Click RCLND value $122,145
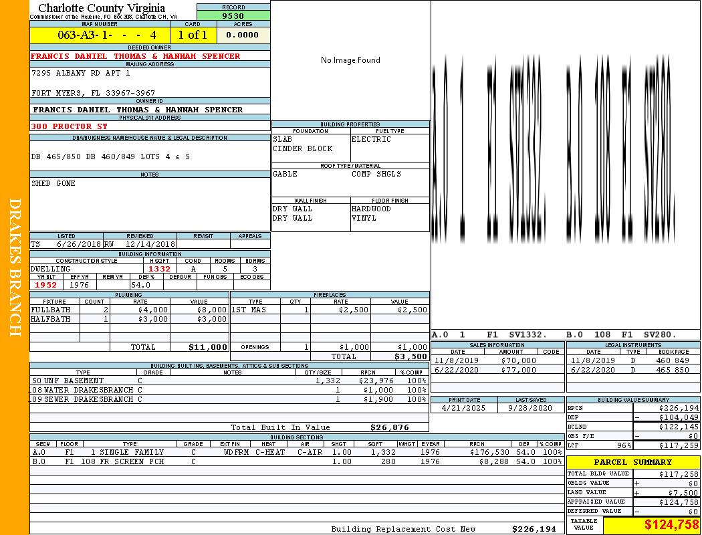The height and width of the screenshot is (535, 702). pos(679,427)
